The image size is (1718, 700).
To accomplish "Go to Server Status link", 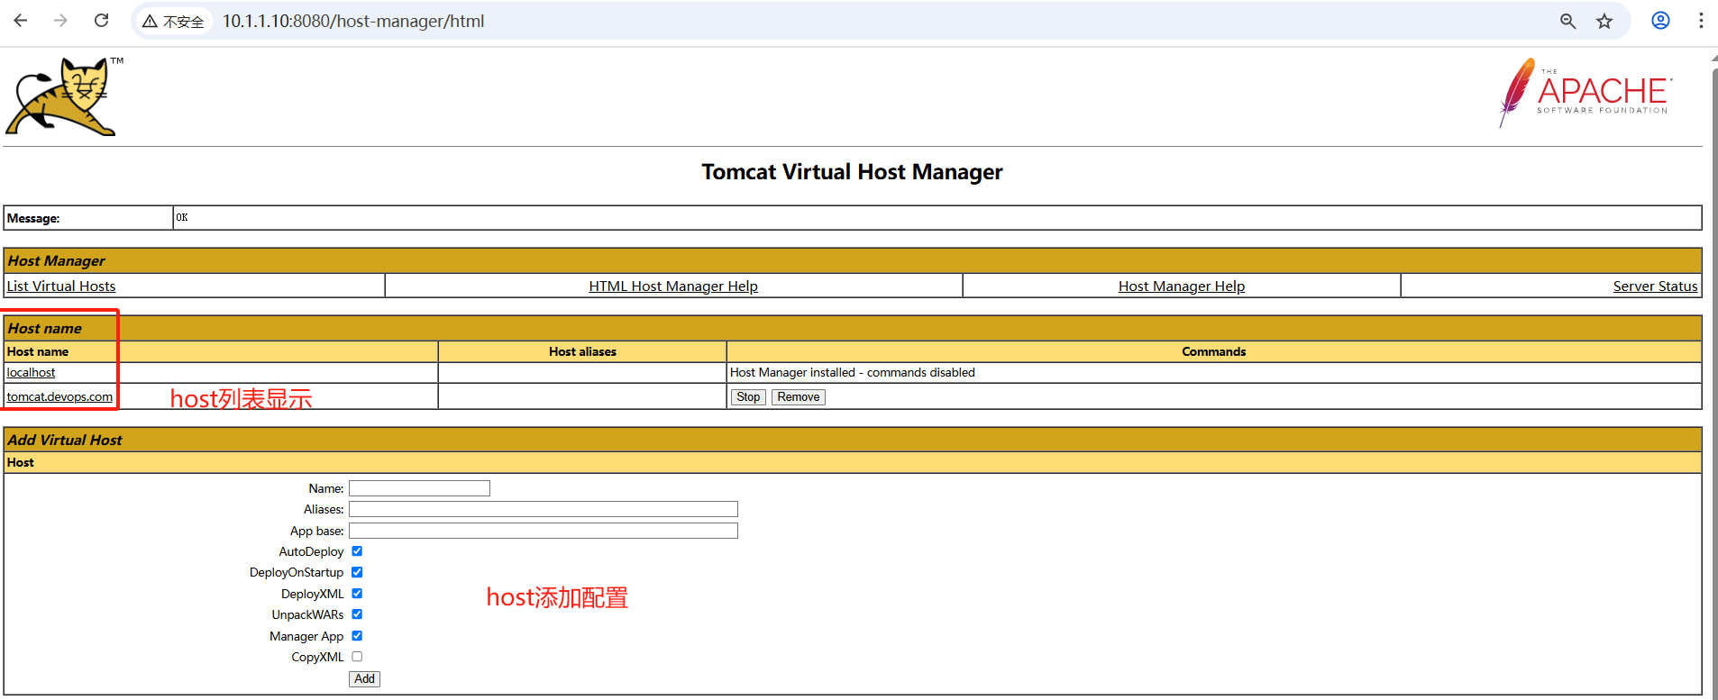I will point(1655,286).
